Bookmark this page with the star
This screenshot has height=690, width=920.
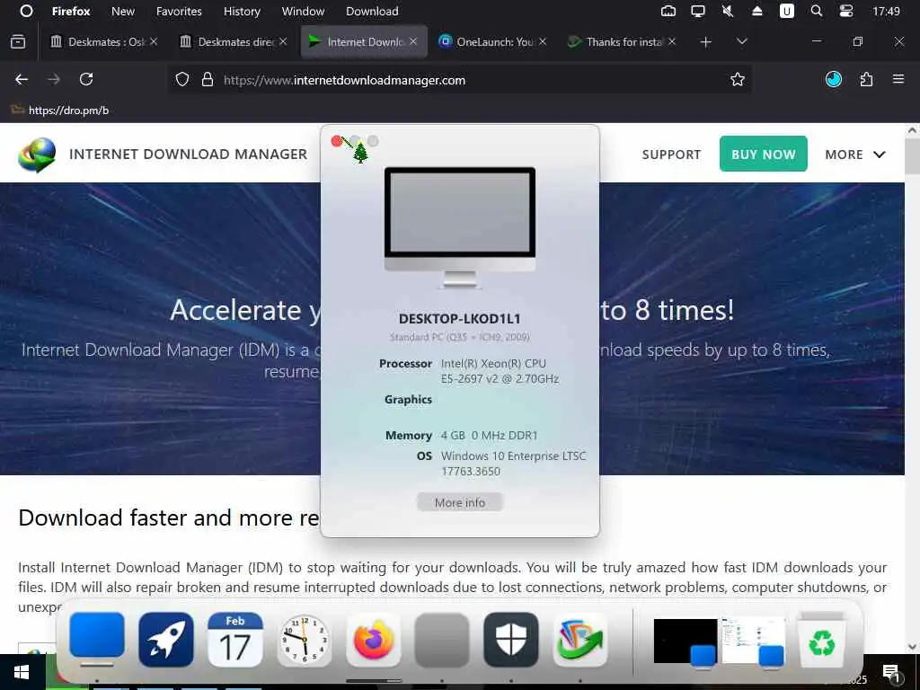[x=738, y=80]
